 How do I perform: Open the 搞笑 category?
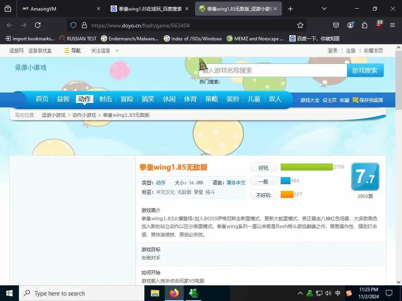coord(148,99)
